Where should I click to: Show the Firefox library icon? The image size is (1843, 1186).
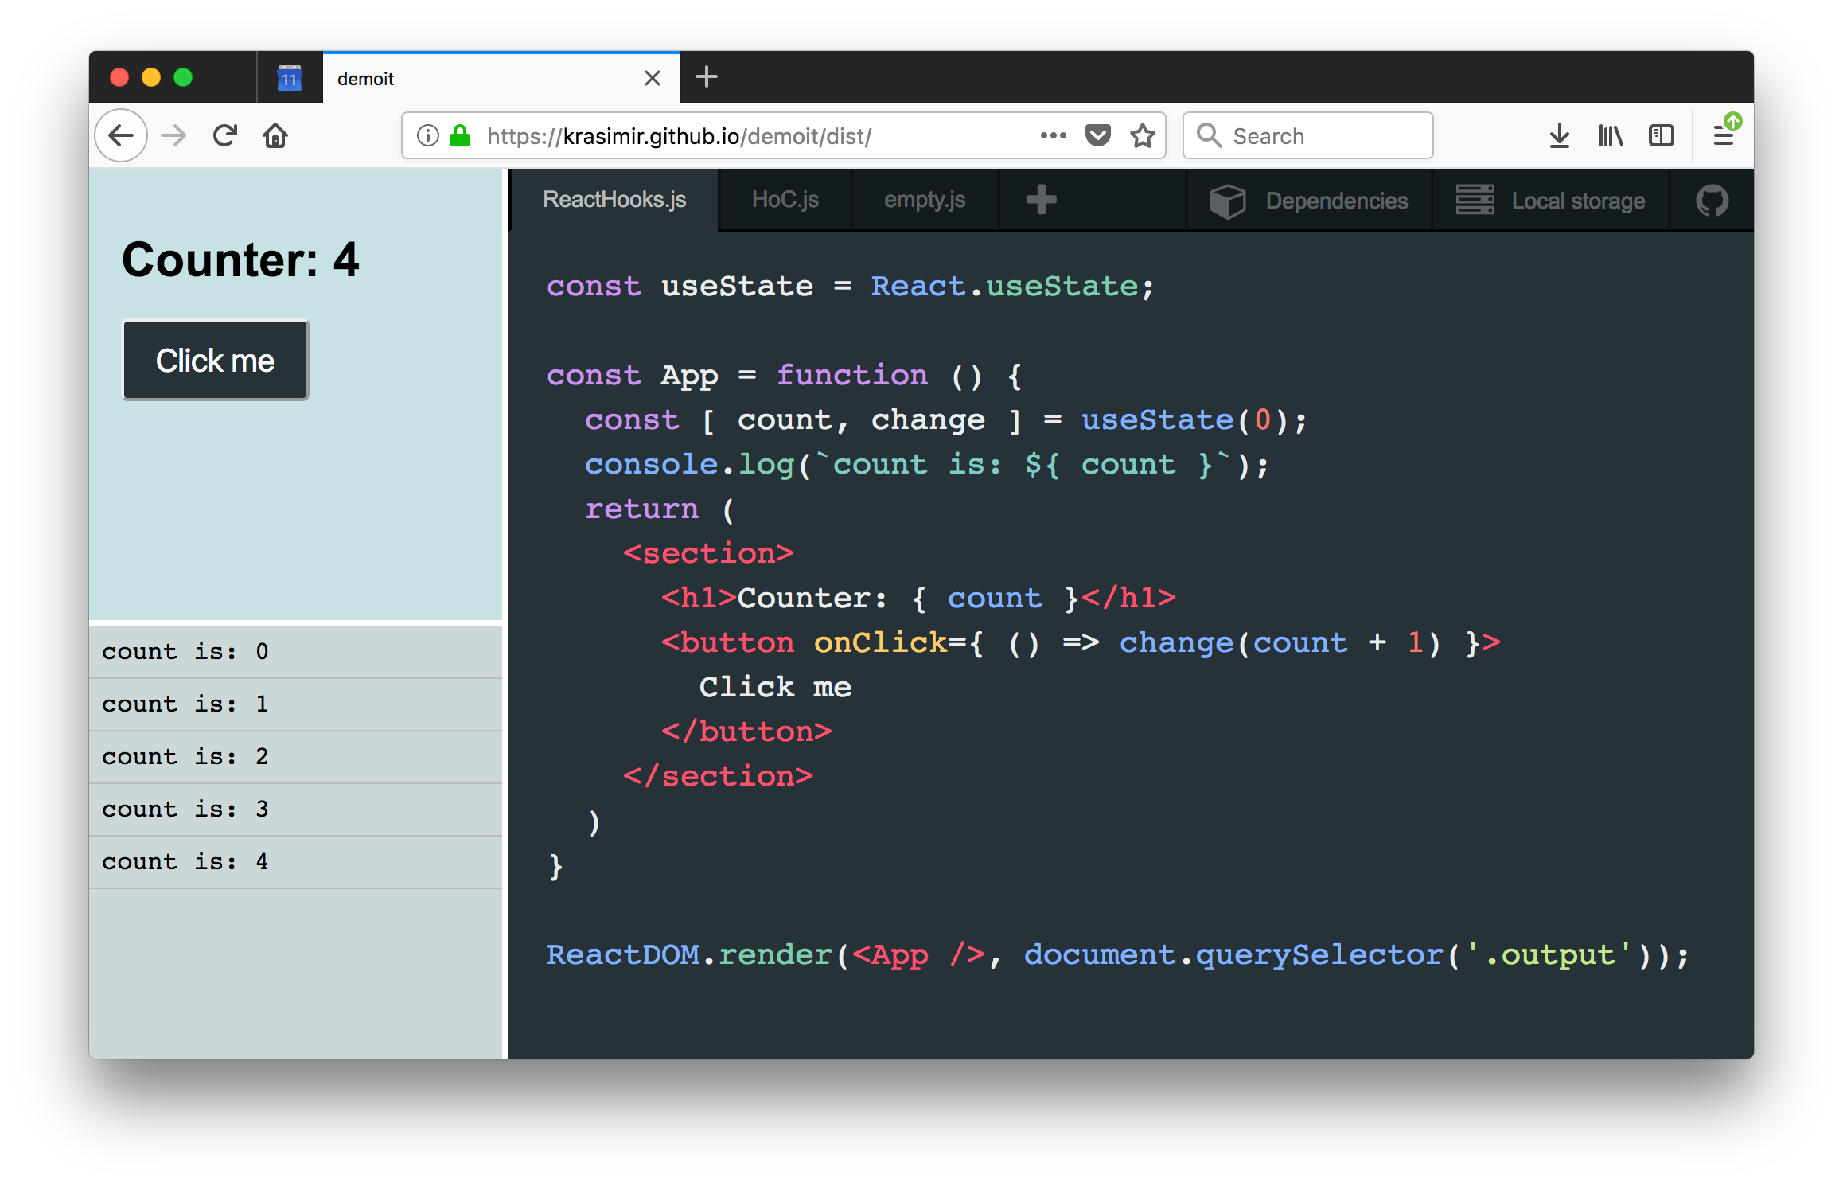(1611, 136)
